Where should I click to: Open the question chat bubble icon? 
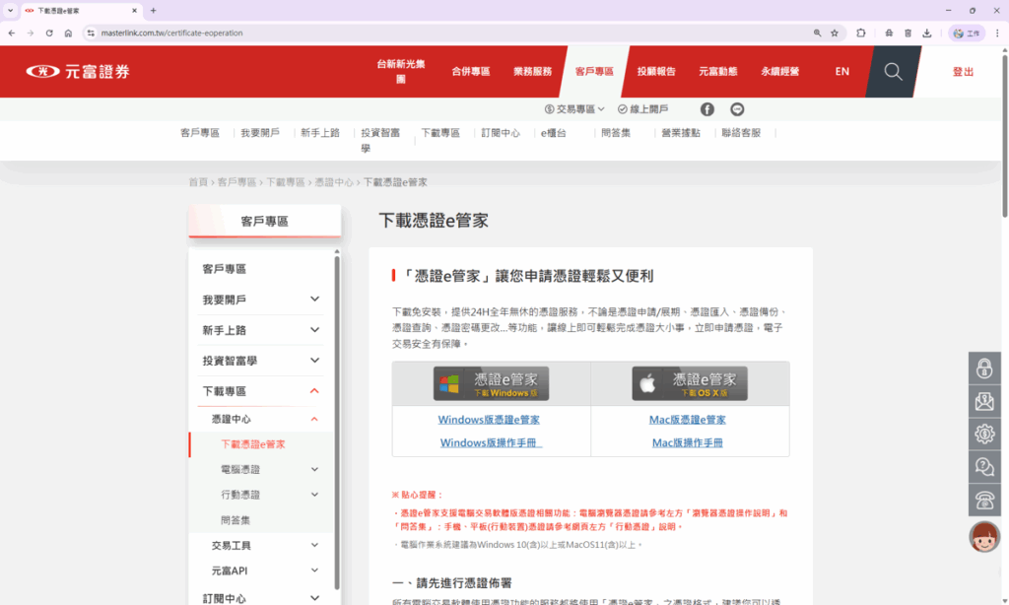[984, 466]
